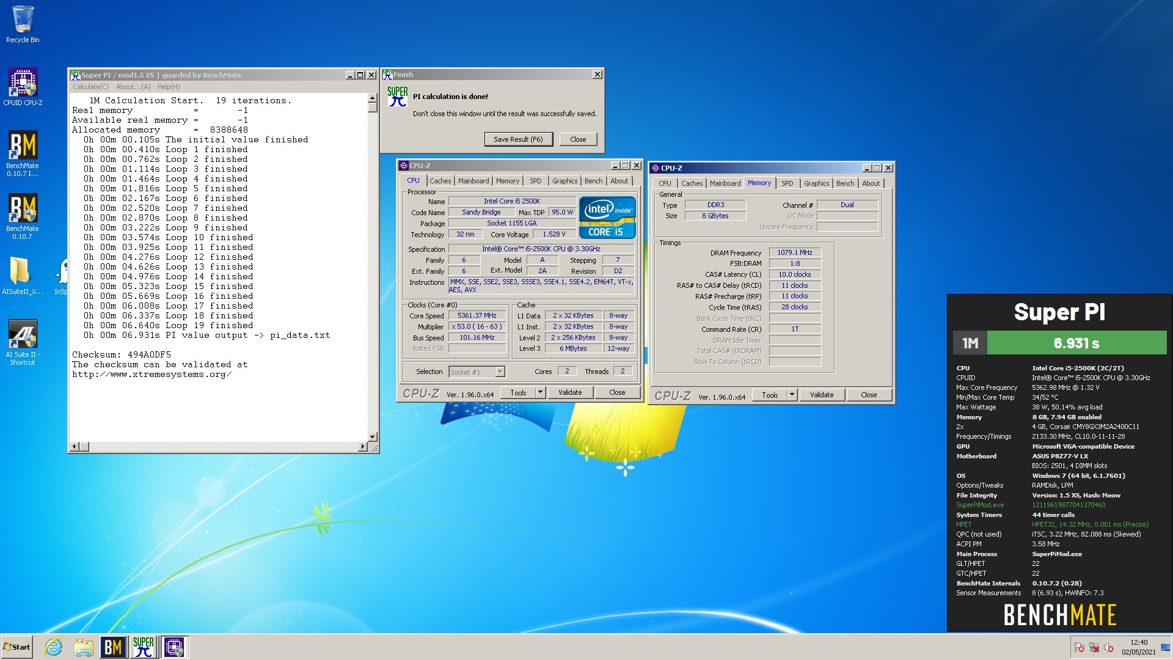This screenshot has width=1173, height=660.
Task: Switch to CPU-Z via its taskbar icon
Action: (x=174, y=647)
